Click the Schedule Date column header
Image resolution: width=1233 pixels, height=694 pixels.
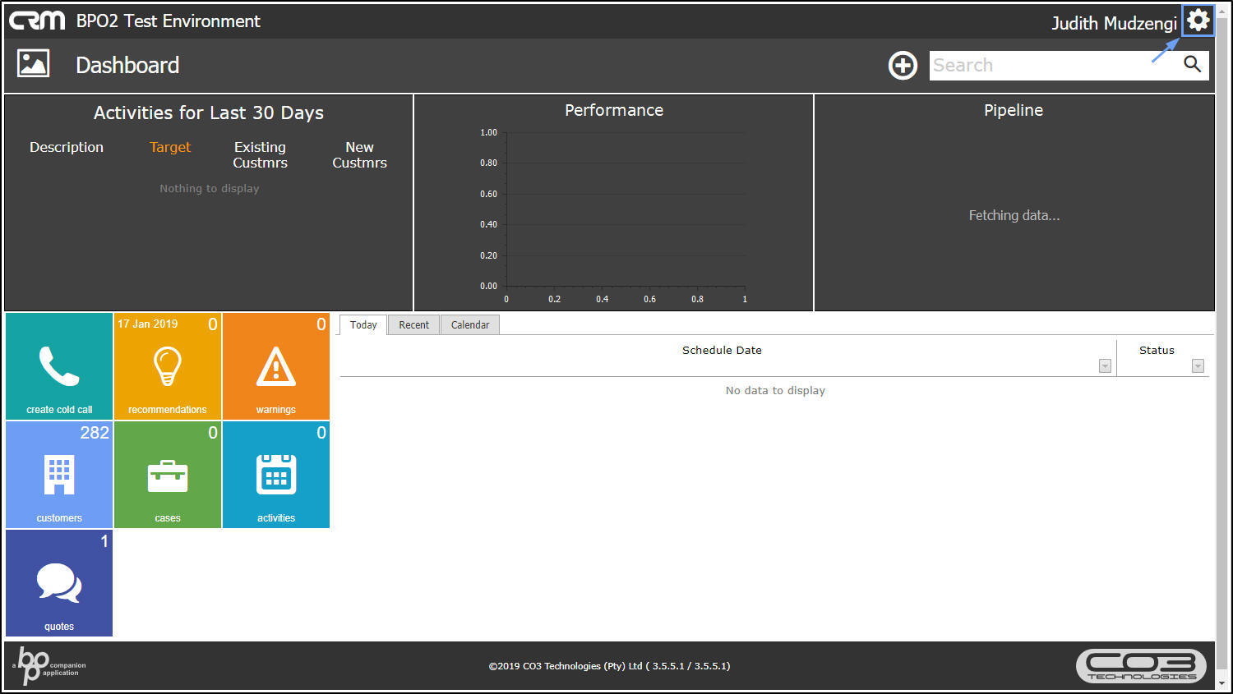(x=722, y=351)
